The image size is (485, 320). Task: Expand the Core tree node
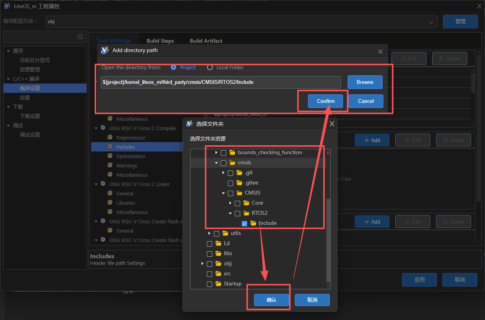coord(230,203)
